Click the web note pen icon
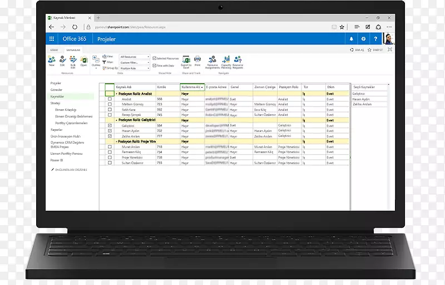445x285 pixels. pyautogui.click(x=368, y=27)
